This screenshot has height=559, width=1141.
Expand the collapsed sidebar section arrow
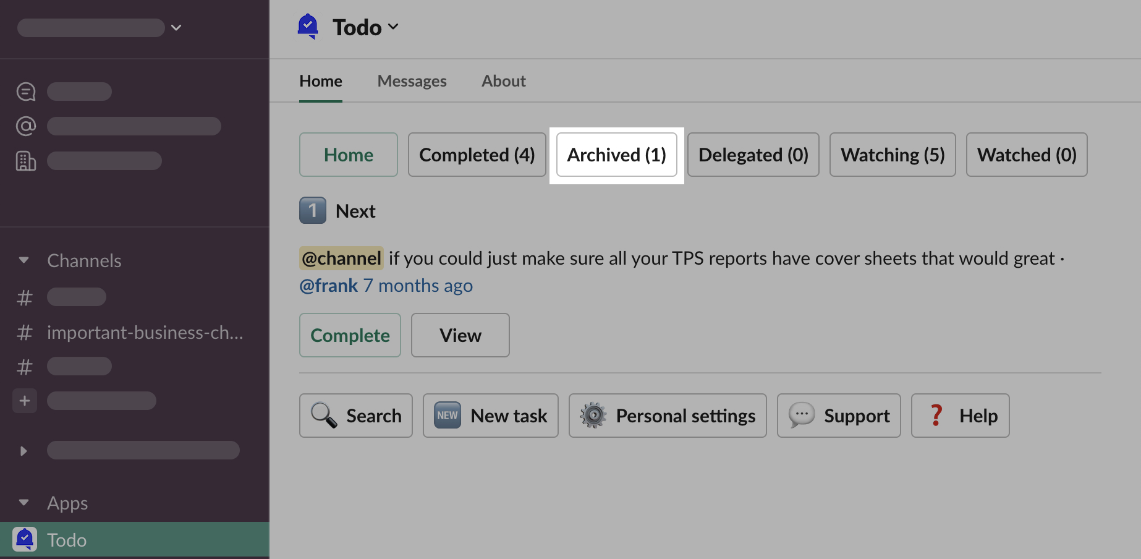24,451
